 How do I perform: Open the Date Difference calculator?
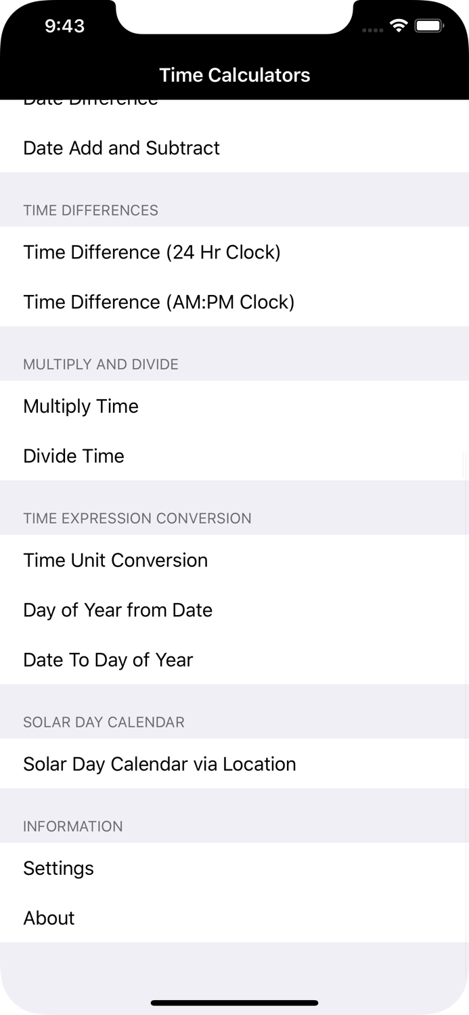pyautogui.click(x=90, y=100)
